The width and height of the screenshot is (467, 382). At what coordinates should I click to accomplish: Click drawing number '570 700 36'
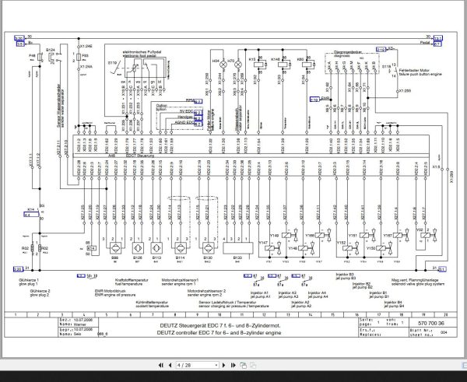pos(431,324)
